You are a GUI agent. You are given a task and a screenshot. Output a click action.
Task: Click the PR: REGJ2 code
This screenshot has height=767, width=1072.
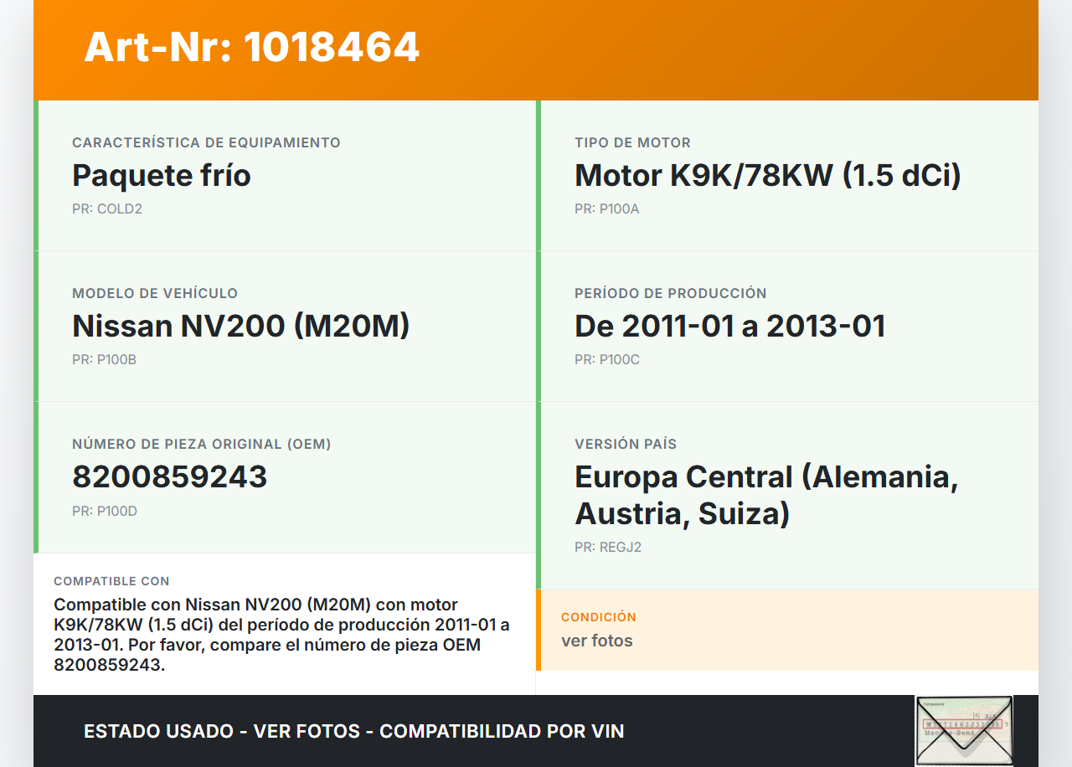(x=607, y=548)
